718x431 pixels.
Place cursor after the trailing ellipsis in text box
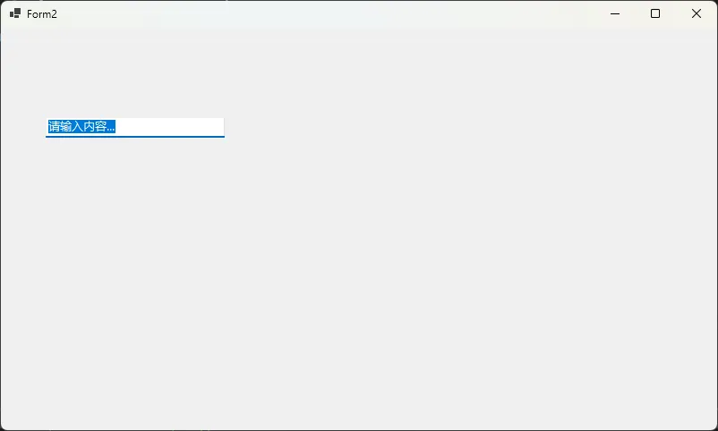(x=115, y=126)
